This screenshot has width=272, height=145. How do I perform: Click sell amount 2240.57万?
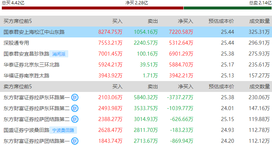coord(146,43)
